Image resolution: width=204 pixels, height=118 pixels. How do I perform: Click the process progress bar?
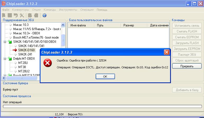[x=102, y=106]
